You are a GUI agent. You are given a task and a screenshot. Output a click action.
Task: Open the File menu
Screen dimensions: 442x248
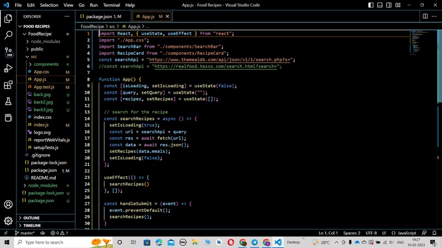tap(18, 5)
